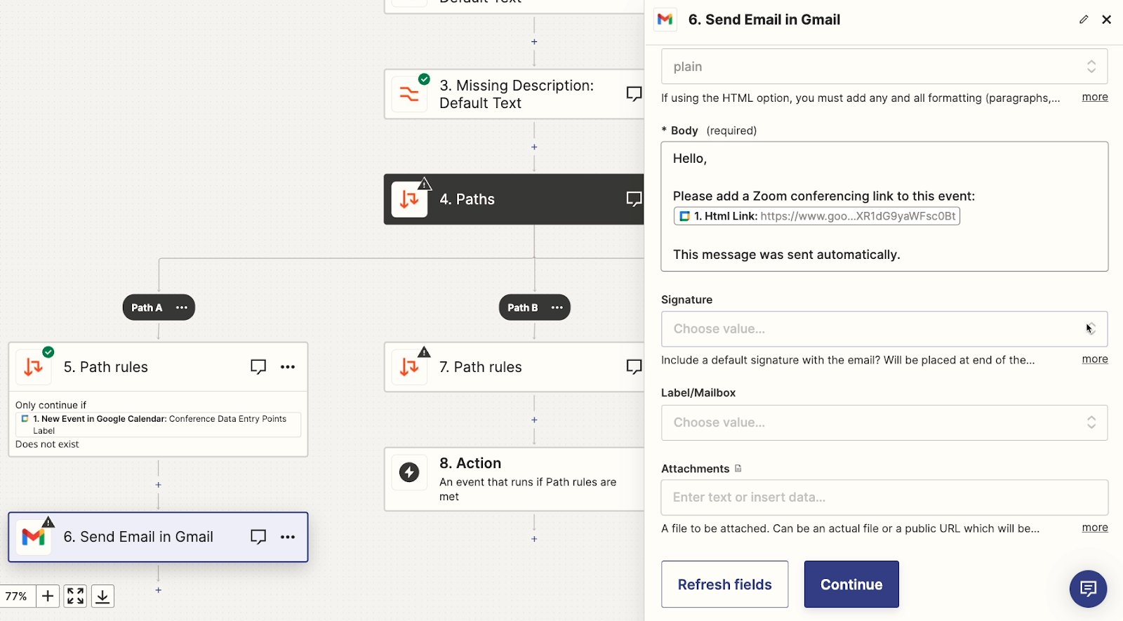Open comment icon on step 3 card
Screen dimensions: 1123x621
point(634,94)
